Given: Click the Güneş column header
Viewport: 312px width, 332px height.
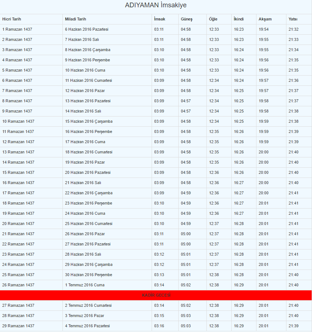Looking at the screenshot, I should click(x=187, y=19).
